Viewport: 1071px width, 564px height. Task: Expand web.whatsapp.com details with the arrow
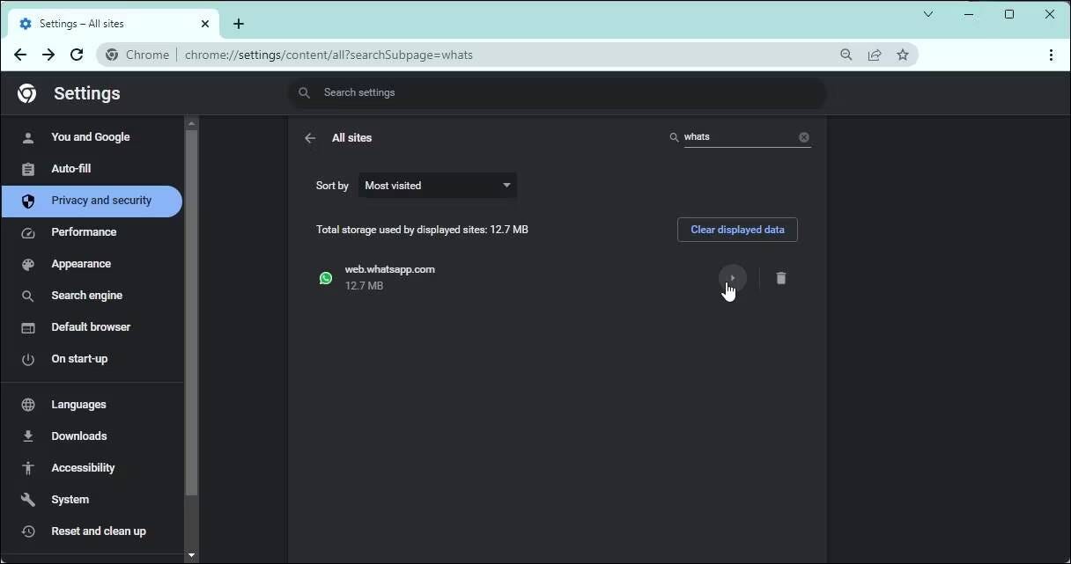coord(731,278)
